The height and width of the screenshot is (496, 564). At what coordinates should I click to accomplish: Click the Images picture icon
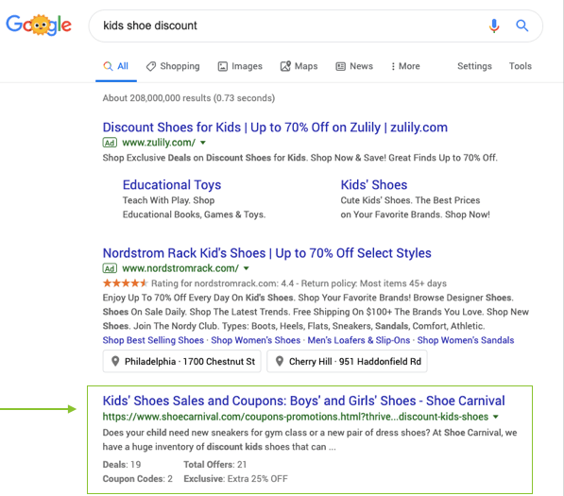point(223,66)
